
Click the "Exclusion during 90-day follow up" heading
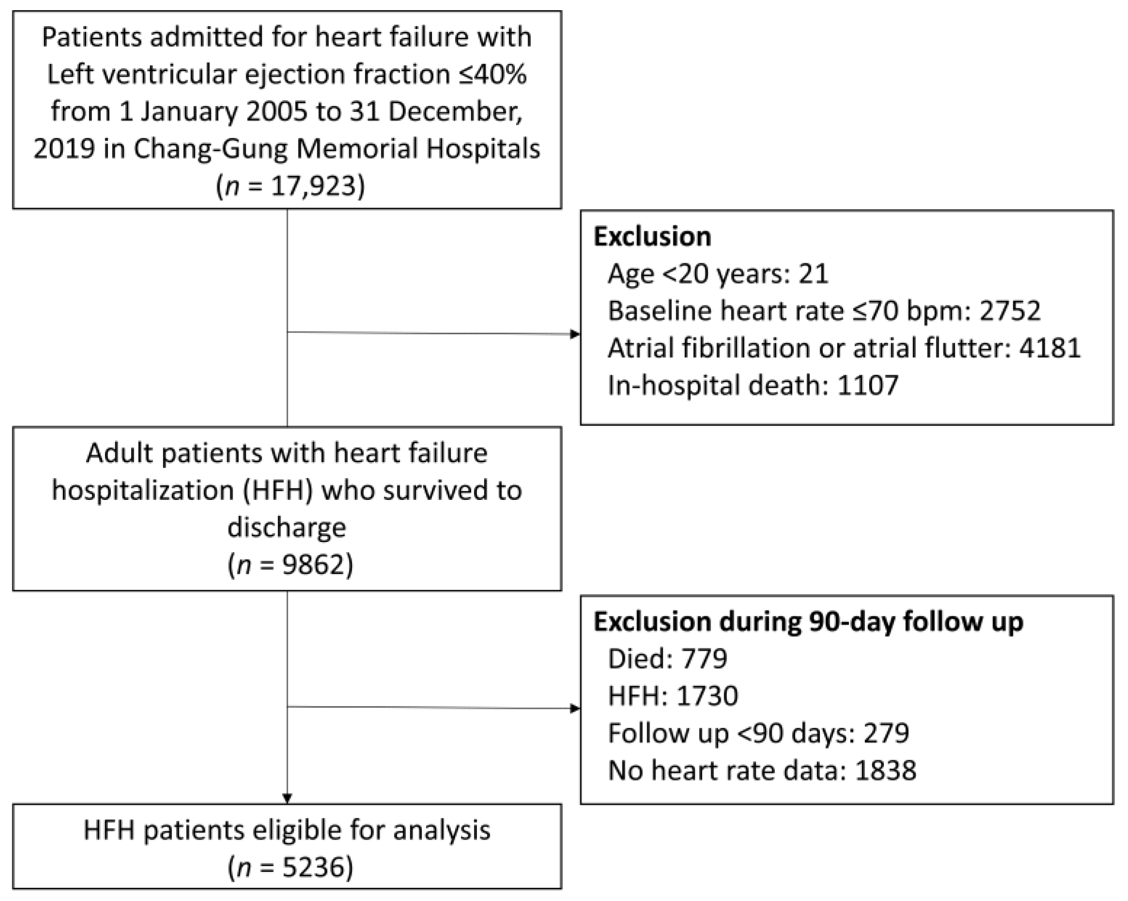(808, 622)
